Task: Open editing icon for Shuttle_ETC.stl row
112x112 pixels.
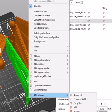Action: click(x=104, y=13)
